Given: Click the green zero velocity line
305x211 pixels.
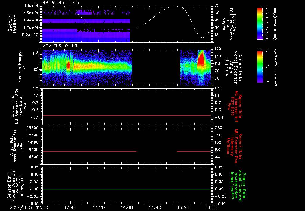Looking at the screenshot, I should coord(127,189).
